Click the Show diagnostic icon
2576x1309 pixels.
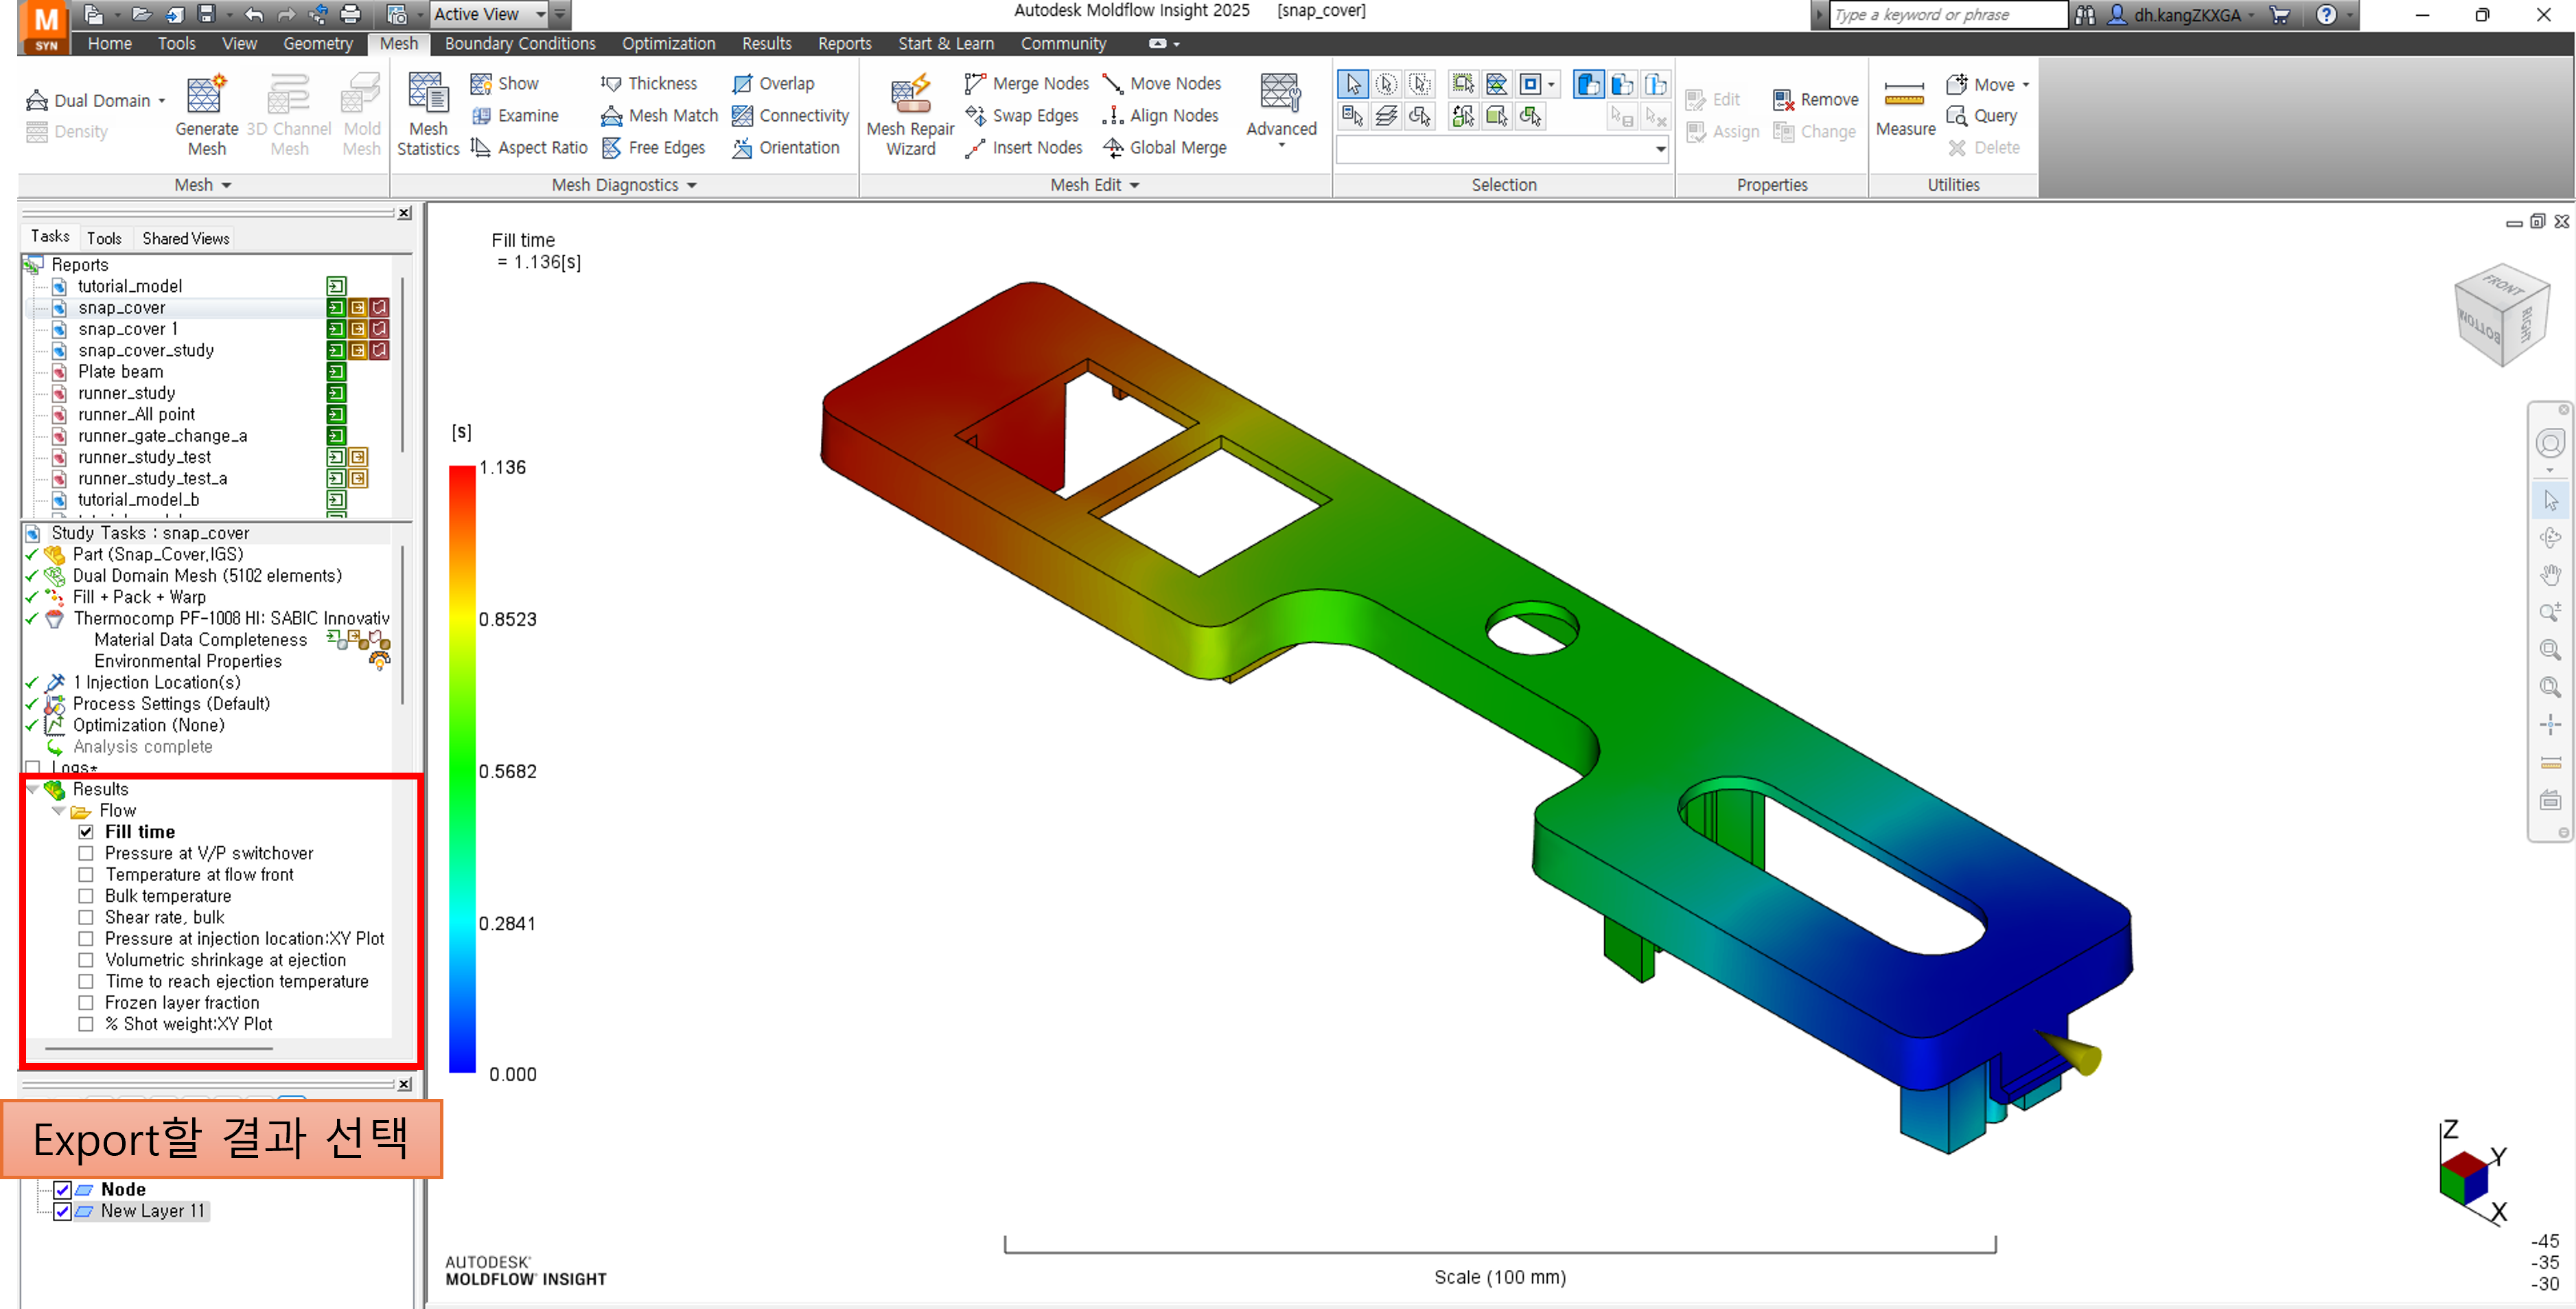[481, 84]
